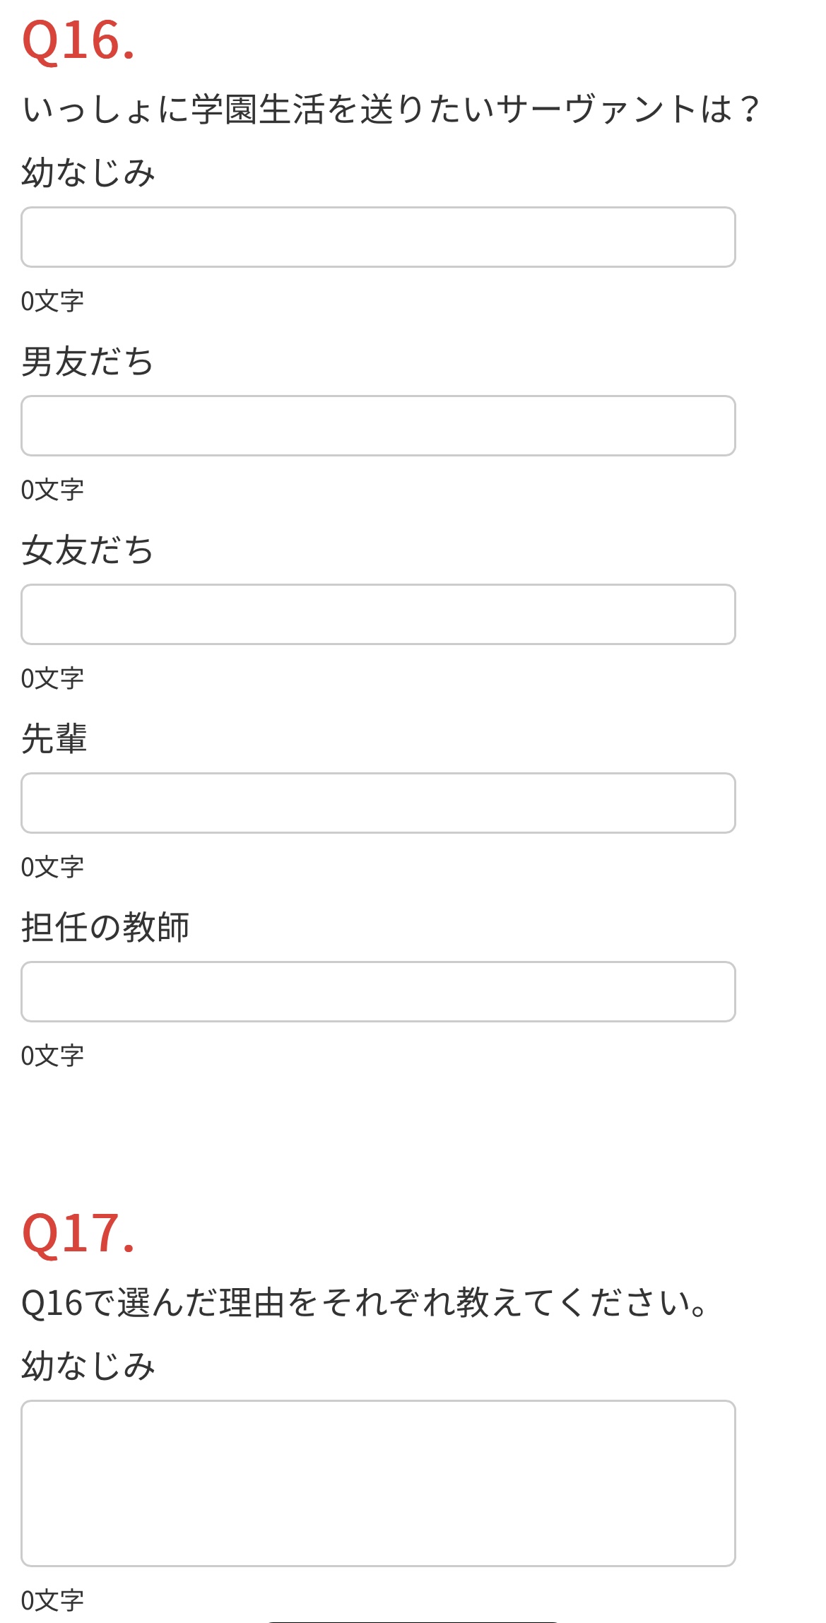
Task: Click into the 担任の教師 input field
Action: pyautogui.click(x=378, y=992)
